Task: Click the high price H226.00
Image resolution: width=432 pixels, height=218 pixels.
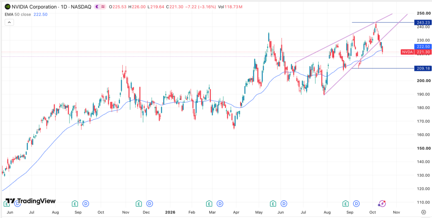Action: [137, 7]
